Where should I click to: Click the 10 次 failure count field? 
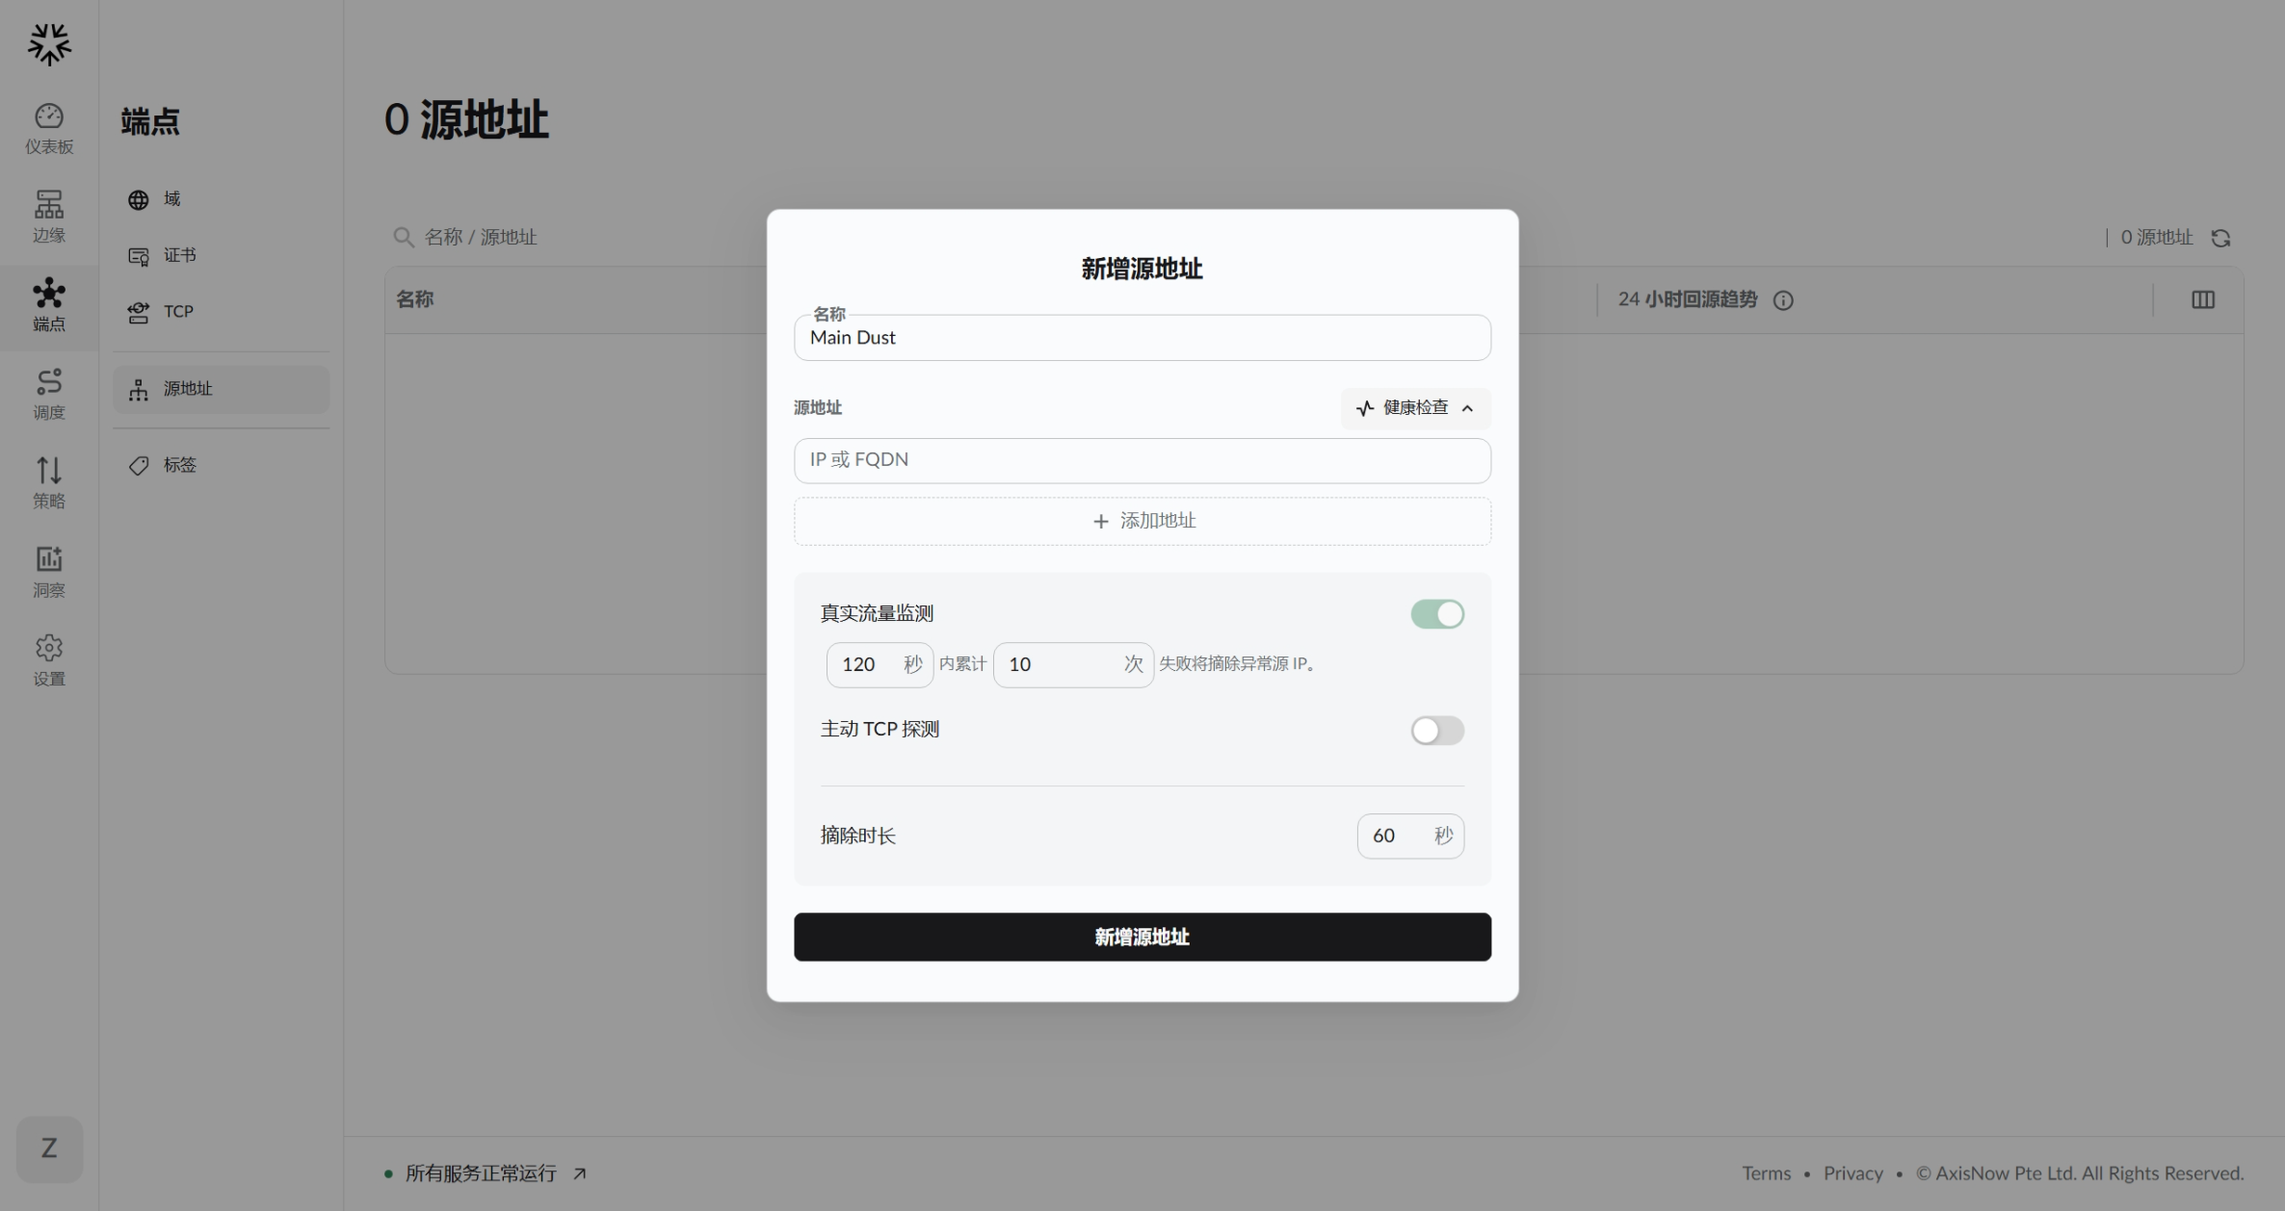(1073, 664)
